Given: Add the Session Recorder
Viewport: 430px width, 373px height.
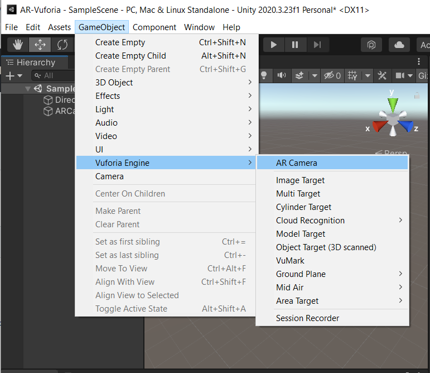Looking at the screenshot, I should pos(332,318).
